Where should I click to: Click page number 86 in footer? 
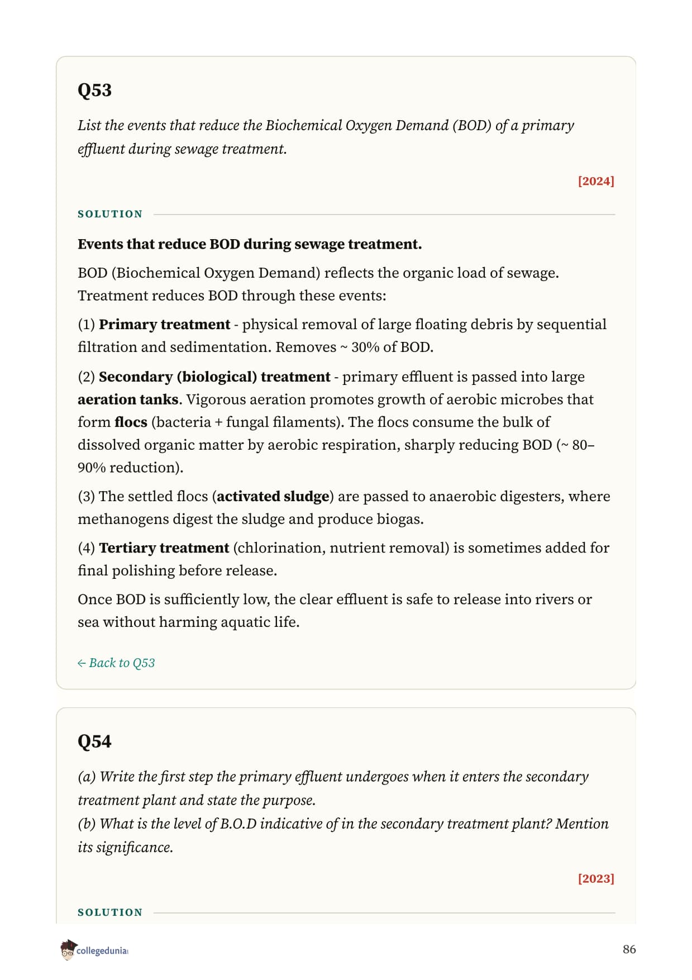[629, 949]
